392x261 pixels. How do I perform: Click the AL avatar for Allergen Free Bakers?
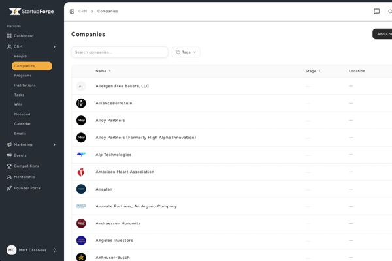pos(81,86)
